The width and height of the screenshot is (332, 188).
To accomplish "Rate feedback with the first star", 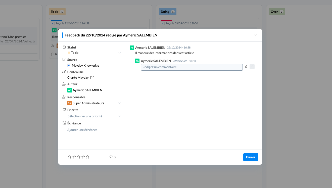I will point(70,157).
